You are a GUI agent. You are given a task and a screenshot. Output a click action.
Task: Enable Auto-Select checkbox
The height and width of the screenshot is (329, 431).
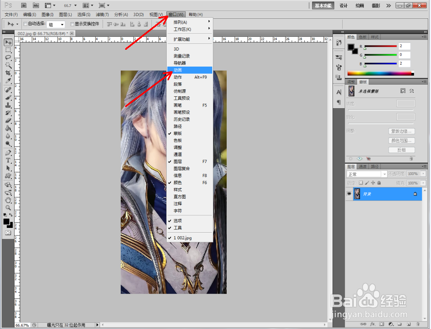[x=25, y=24]
